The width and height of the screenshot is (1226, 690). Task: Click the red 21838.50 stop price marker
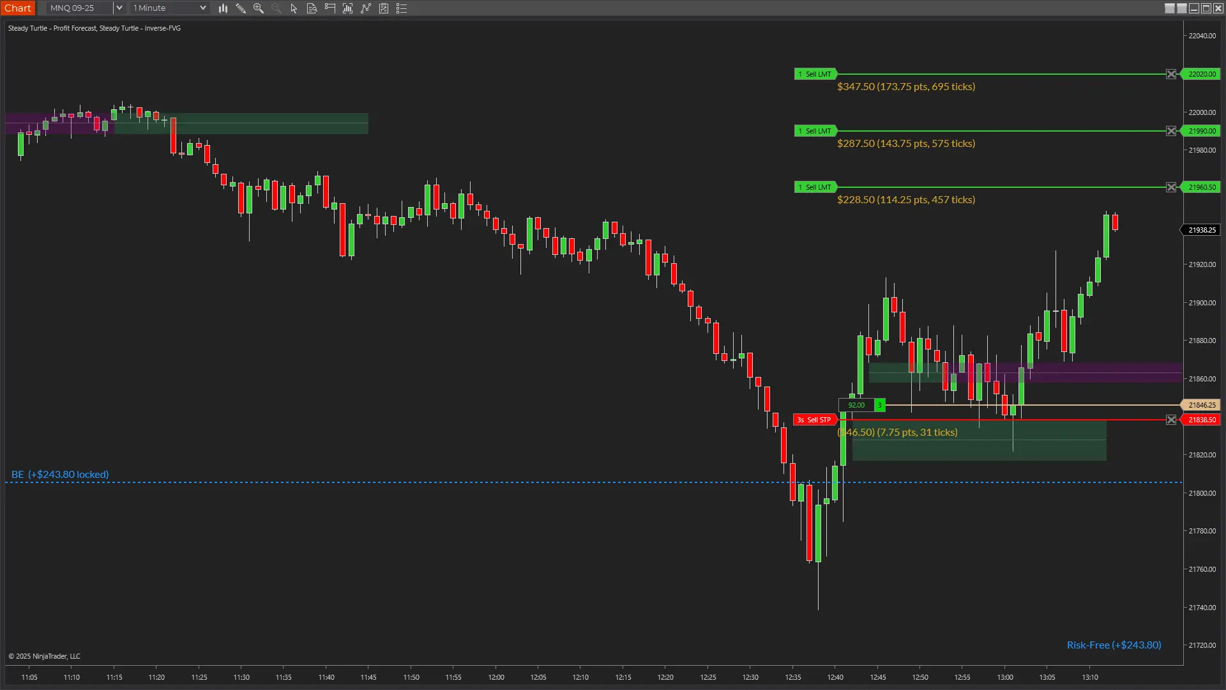1201,420
